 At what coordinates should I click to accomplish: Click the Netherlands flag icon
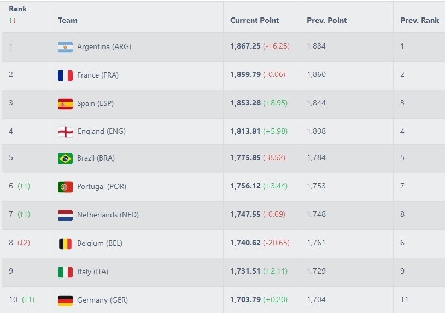coord(65,215)
